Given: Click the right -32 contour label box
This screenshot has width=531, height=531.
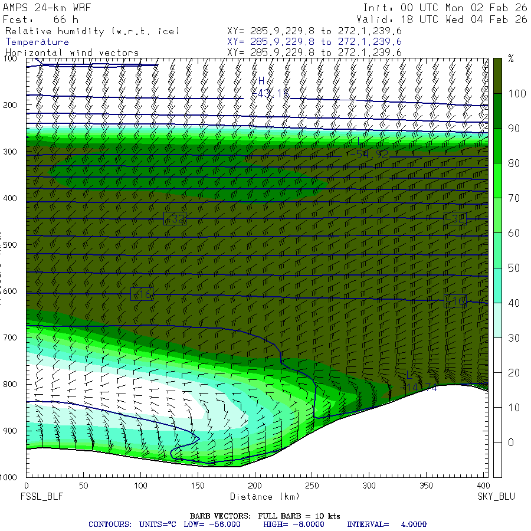Looking at the screenshot, I should [x=455, y=219].
